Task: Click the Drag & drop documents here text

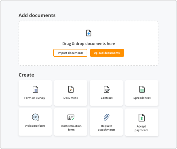Action: click(88, 44)
